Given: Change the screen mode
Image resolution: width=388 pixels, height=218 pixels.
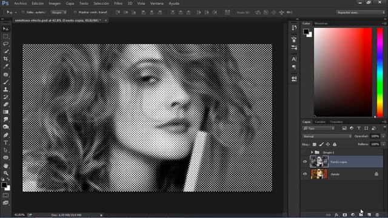Looking at the screenshot, I should [5, 203].
